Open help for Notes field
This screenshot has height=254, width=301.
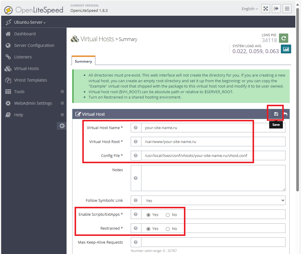pyautogui.click(x=136, y=178)
